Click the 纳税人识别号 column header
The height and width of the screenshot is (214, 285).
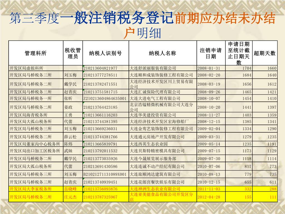click(x=105, y=53)
